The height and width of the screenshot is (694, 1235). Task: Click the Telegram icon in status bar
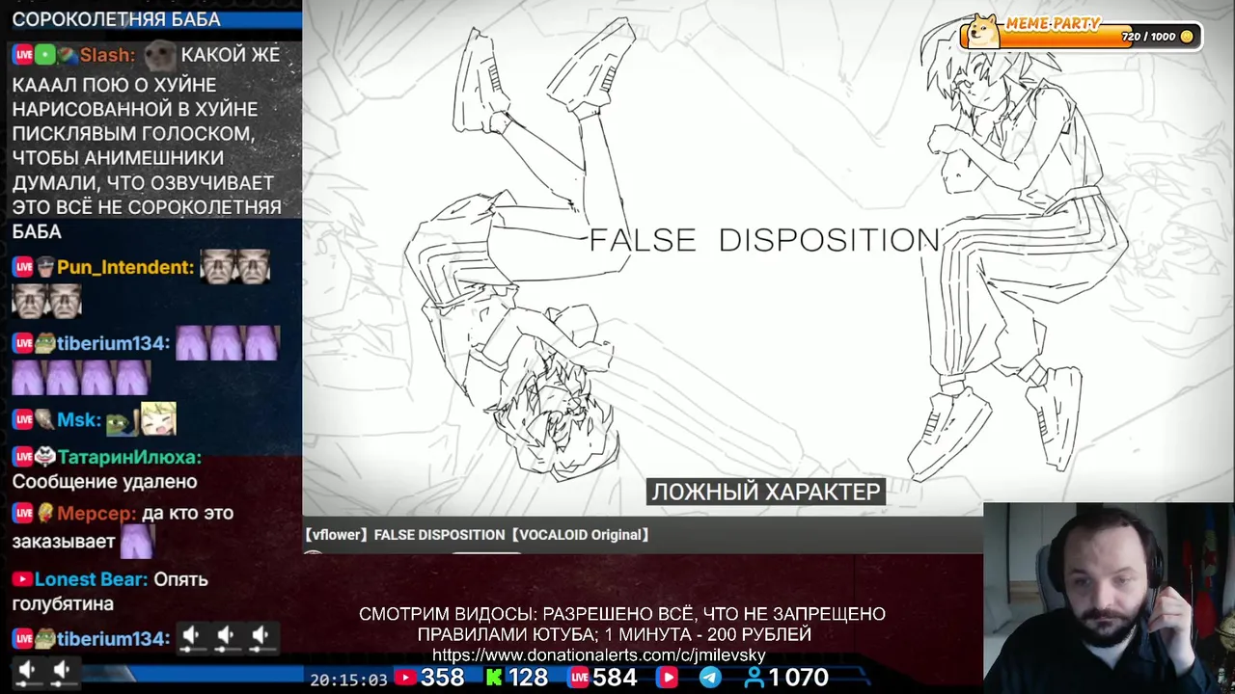pyautogui.click(x=710, y=678)
